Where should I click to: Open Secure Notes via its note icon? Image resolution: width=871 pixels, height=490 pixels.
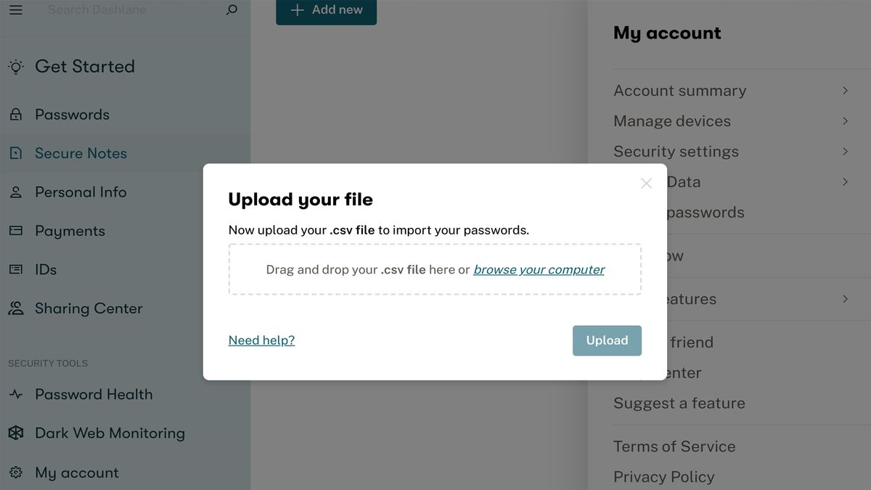coord(16,153)
